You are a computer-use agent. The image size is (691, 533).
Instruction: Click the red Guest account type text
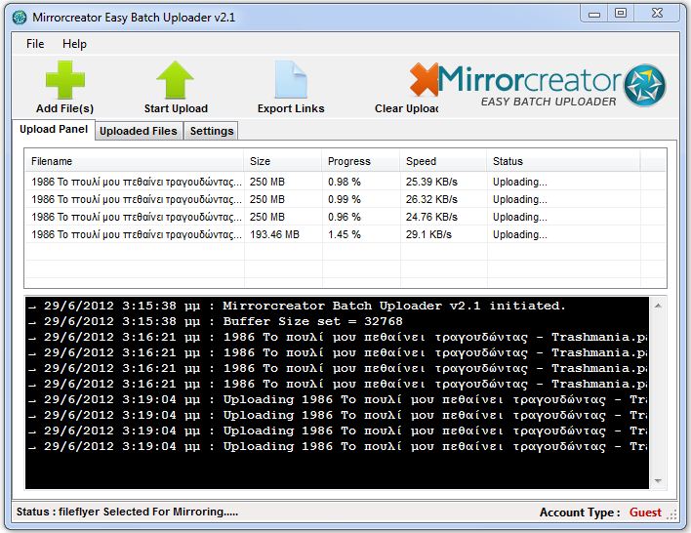[x=645, y=512]
